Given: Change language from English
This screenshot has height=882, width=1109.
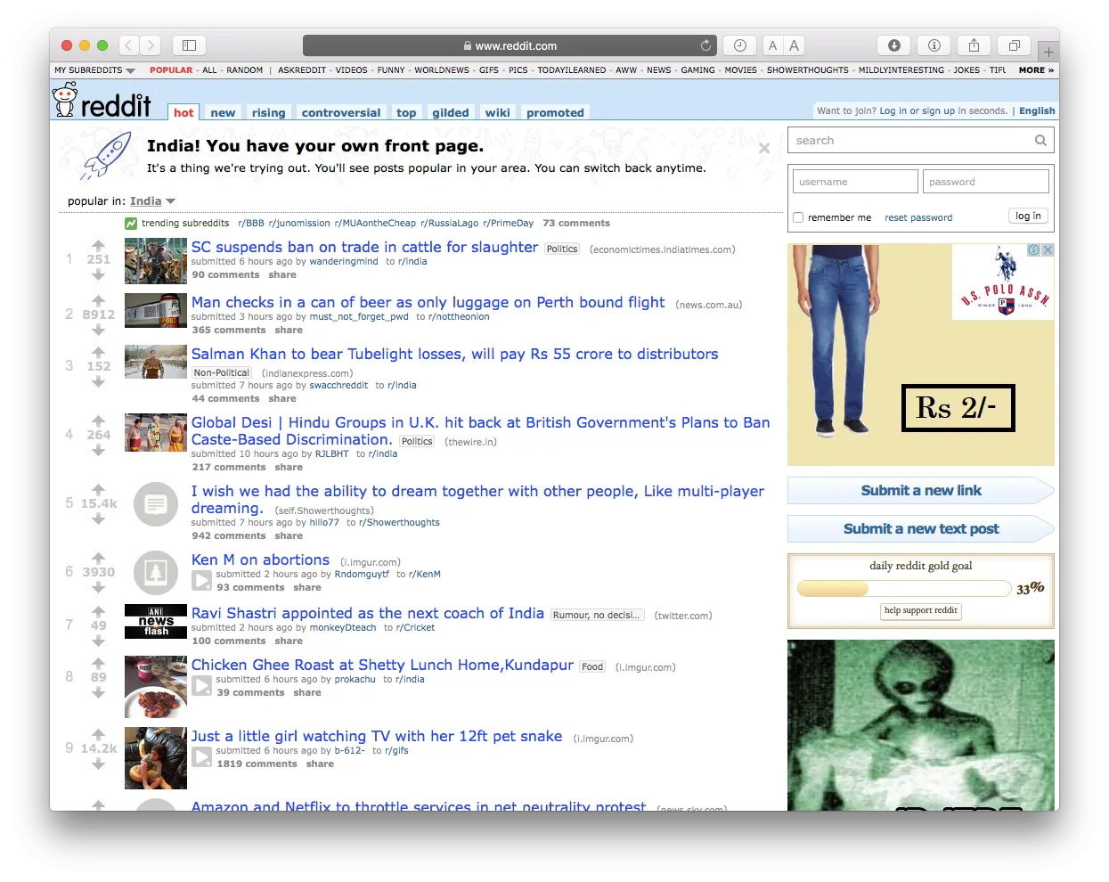Looking at the screenshot, I should [x=1037, y=111].
